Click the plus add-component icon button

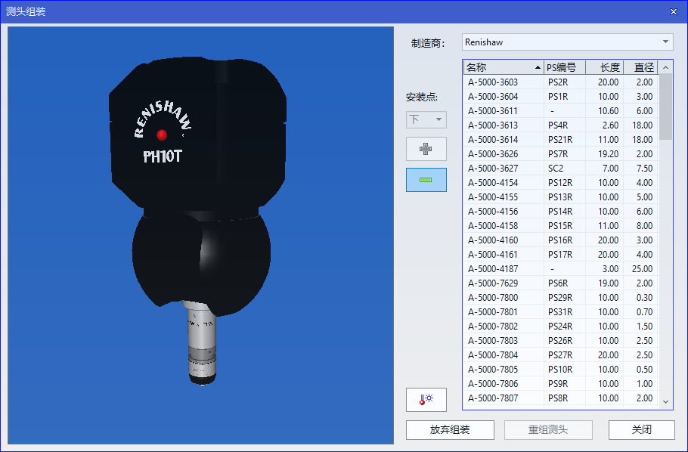click(x=426, y=149)
